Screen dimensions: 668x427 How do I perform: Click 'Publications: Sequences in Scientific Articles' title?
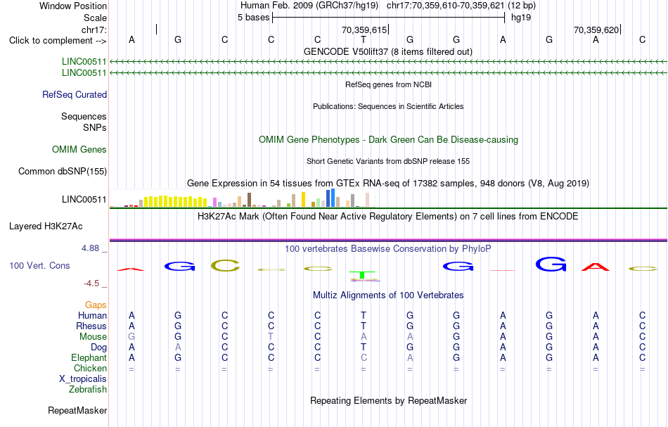pos(388,106)
